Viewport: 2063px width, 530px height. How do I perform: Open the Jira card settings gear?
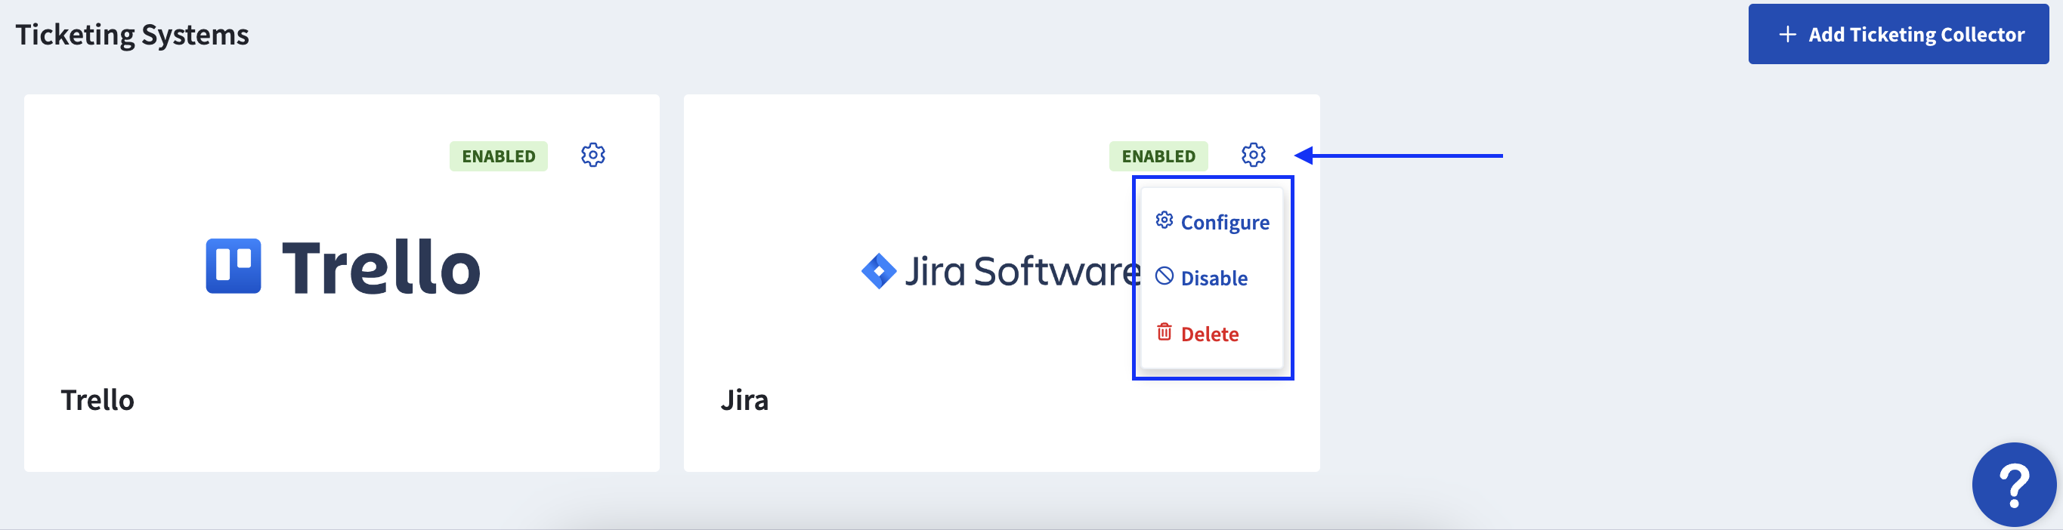pyautogui.click(x=1254, y=156)
